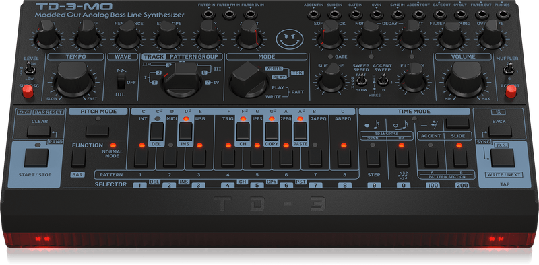Viewport: 539px width, 265px height.
Task: Click the FILTER OUT jack
Action: point(482,14)
